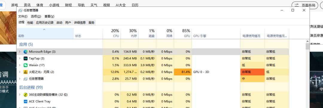Image resolution: width=323 pixels, height=108 pixels.
Task: Collapse sort arrow above 名称 column
Action: pos(44,30)
